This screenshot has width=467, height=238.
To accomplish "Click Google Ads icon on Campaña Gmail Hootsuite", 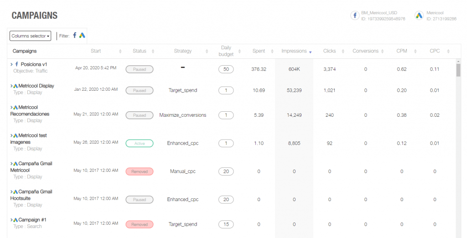I will (16, 192).
